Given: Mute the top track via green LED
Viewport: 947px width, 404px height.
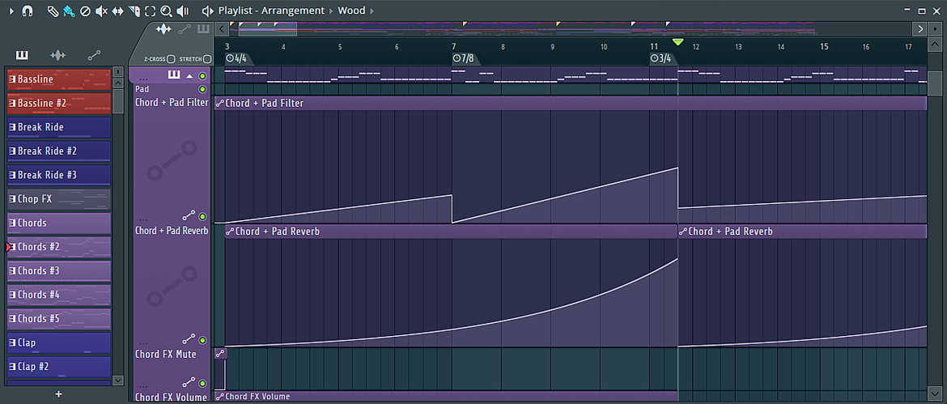Looking at the screenshot, I should click(202, 76).
